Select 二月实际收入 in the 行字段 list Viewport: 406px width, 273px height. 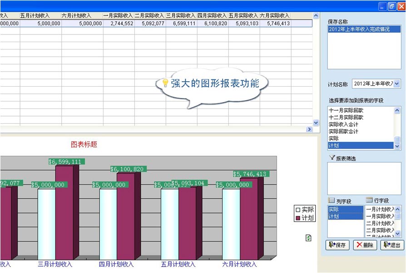380,230
